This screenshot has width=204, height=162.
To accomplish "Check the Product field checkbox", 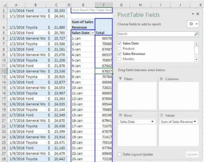I will tap(119, 49).
